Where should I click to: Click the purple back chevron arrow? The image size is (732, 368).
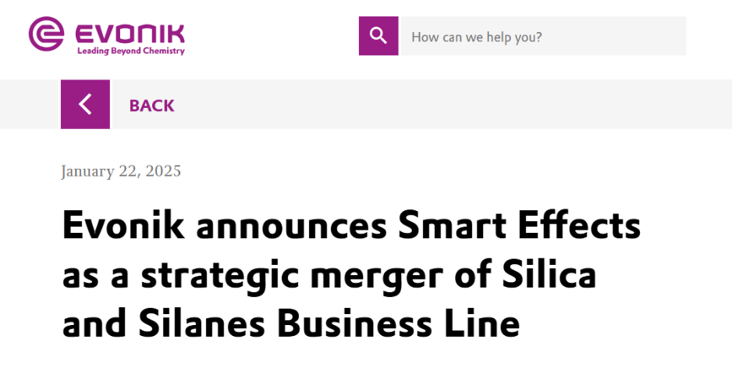click(x=85, y=104)
